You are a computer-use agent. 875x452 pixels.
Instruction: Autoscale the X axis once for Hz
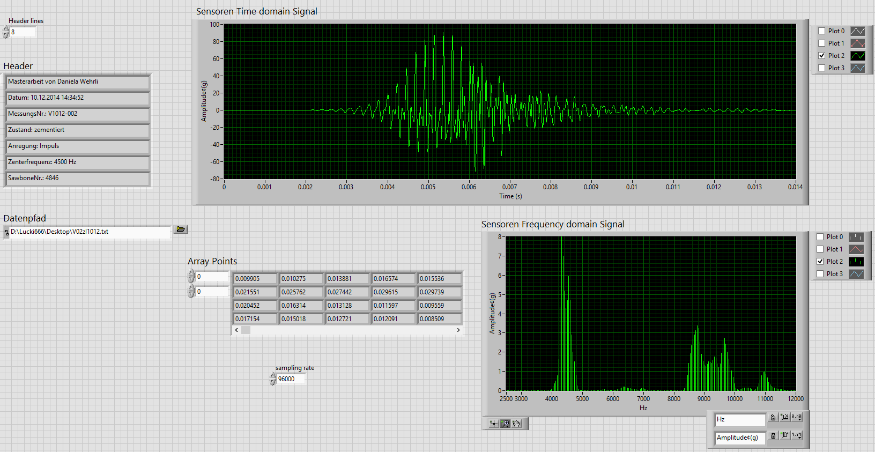[785, 418]
